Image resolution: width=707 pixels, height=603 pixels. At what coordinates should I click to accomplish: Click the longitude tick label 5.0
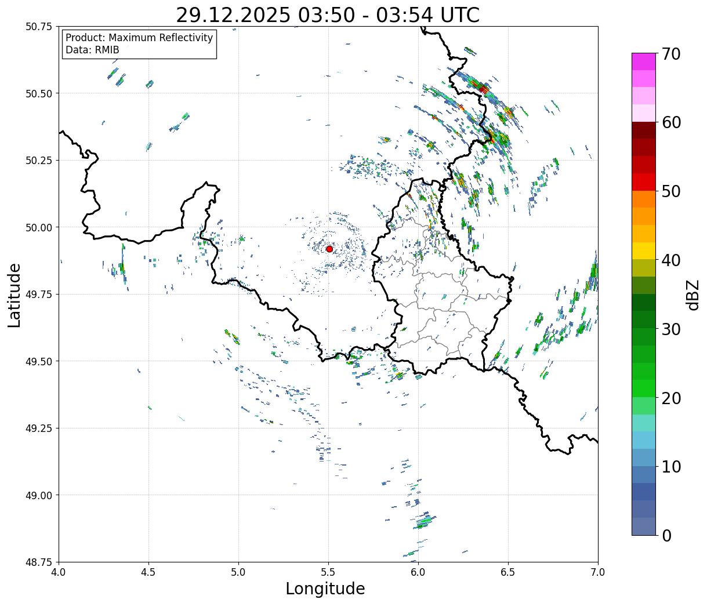(x=238, y=572)
